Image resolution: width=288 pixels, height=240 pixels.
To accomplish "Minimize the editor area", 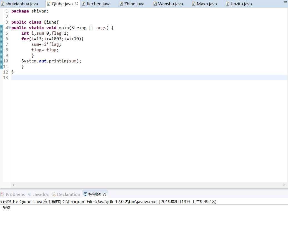I will (x=285, y=2).
